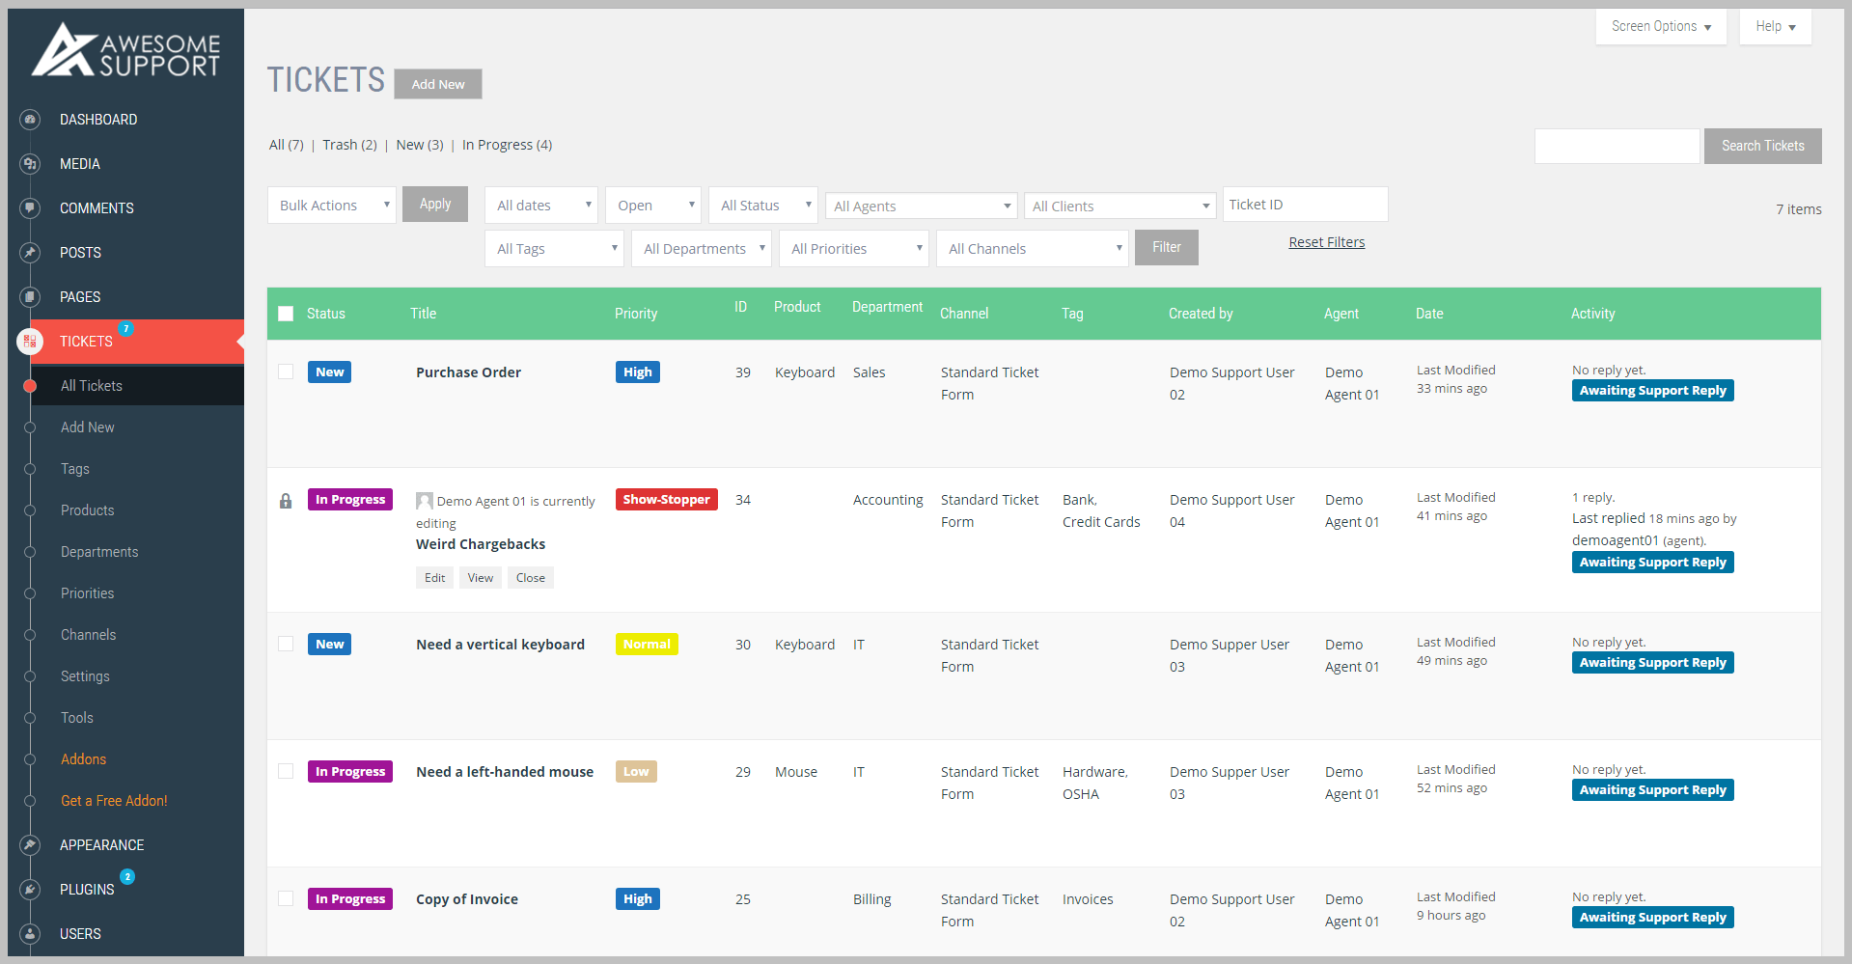Check the Need a vertical keyboard checkbox

286,644
